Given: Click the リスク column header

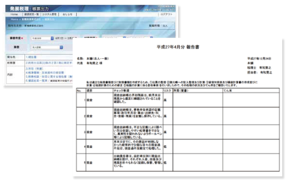Looking at the screenshot, I should pyautogui.click(x=168, y=91).
